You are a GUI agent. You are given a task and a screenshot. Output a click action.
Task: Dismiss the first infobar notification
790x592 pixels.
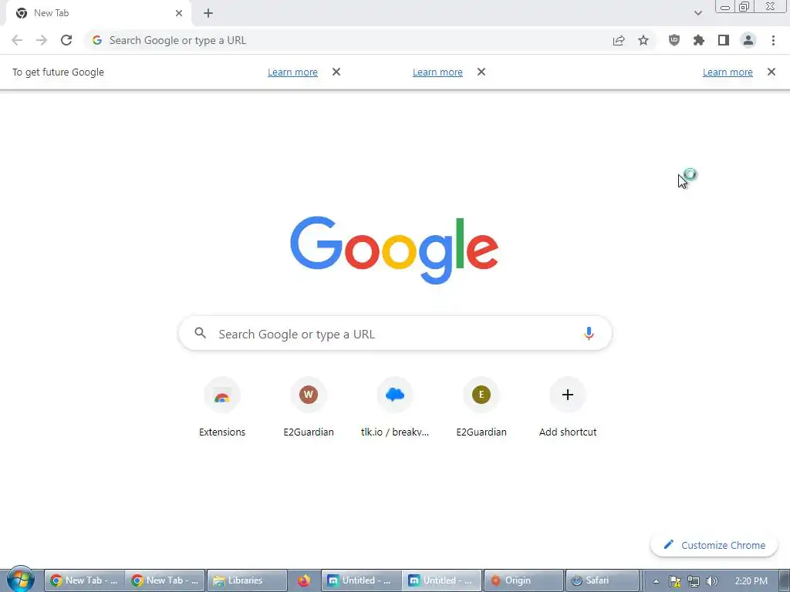pyautogui.click(x=336, y=72)
